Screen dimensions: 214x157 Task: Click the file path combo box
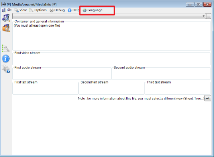coord(109,16)
